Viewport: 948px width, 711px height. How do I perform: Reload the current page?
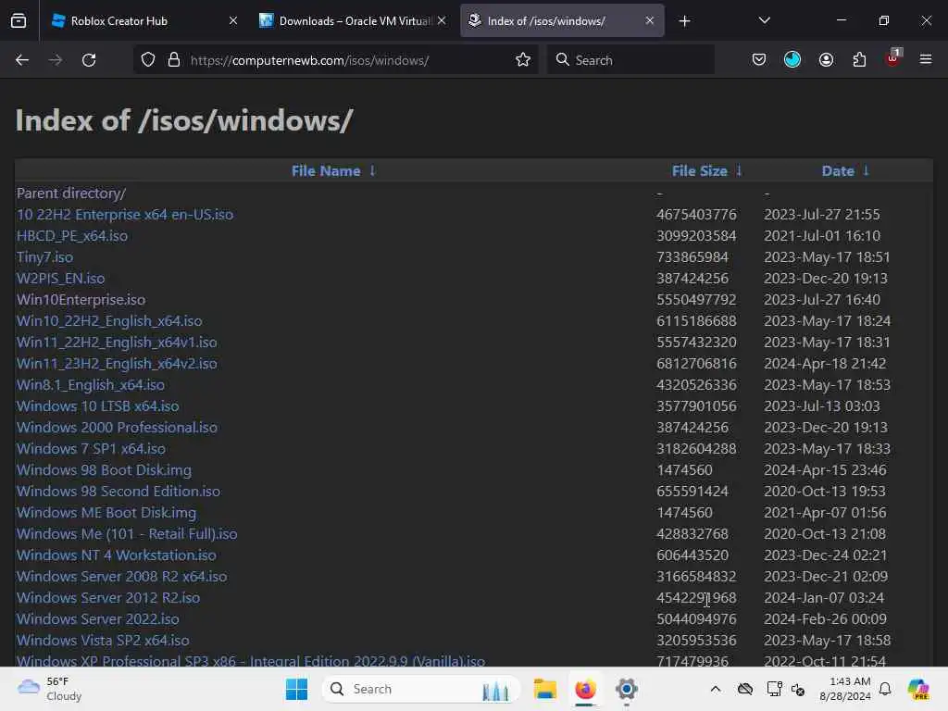point(89,60)
